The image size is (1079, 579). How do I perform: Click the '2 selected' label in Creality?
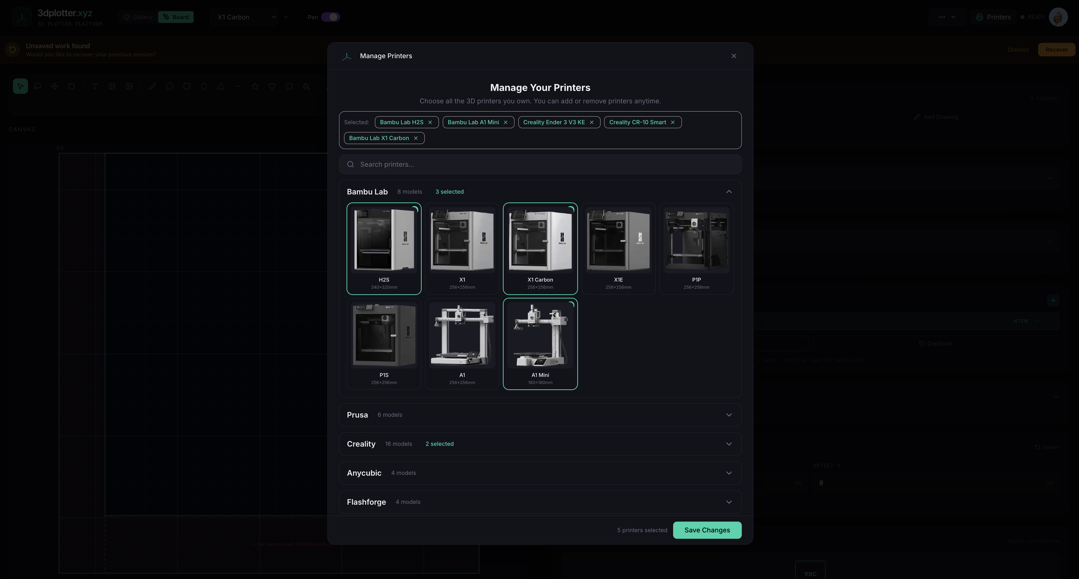point(440,444)
